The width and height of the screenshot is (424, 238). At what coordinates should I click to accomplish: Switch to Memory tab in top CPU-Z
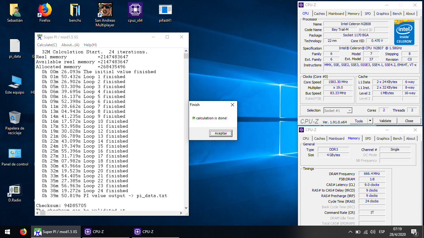point(354,14)
